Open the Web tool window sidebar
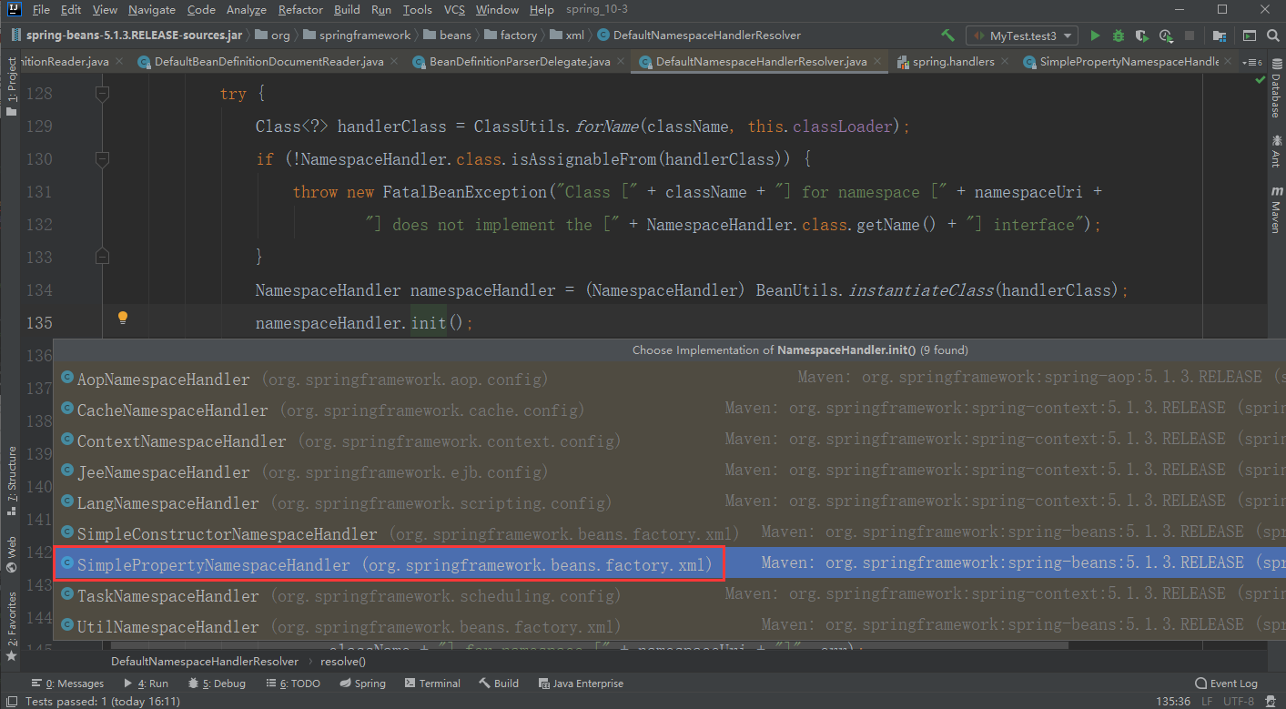Screen dimensions: 1286x709 point(11,554)
